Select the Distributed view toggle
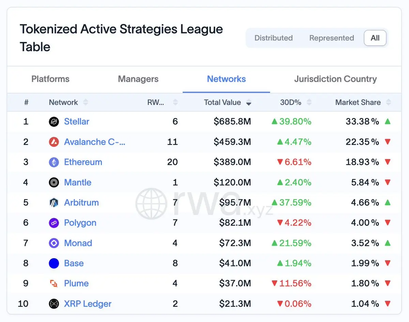 click(x=273, y=38)
